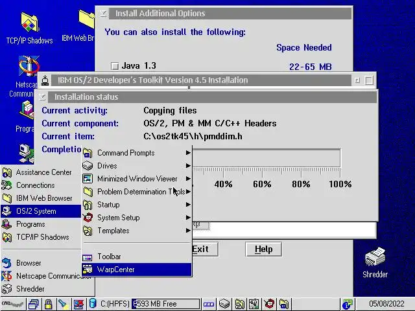Click the flashlight find-objects icon
Screen dimensions: 415x311
[63, 304]
